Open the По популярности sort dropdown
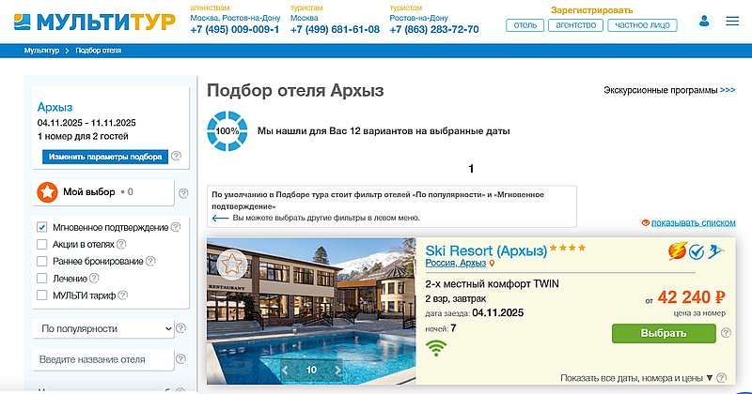The image size is (752, 394). click(x=103, y=329)
